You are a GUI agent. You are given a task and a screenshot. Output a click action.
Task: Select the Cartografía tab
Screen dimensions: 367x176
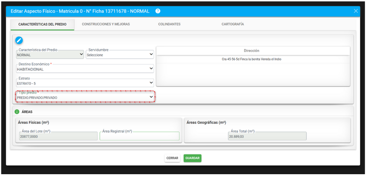tap(233, 24)
